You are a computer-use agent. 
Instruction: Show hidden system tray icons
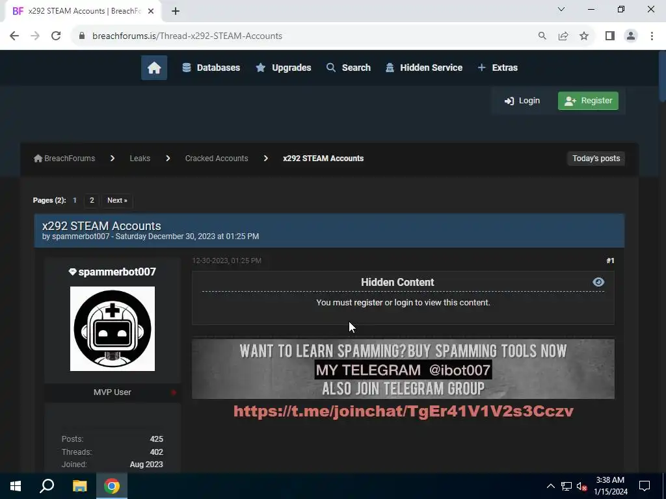pos(550,486)
